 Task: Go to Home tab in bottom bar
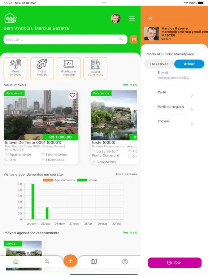point(16,261)
